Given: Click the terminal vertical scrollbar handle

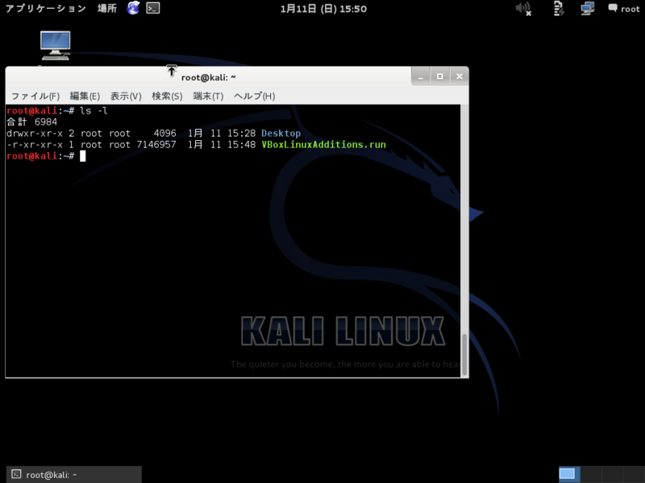Looking at the screenshot, I should pos(464,354).
